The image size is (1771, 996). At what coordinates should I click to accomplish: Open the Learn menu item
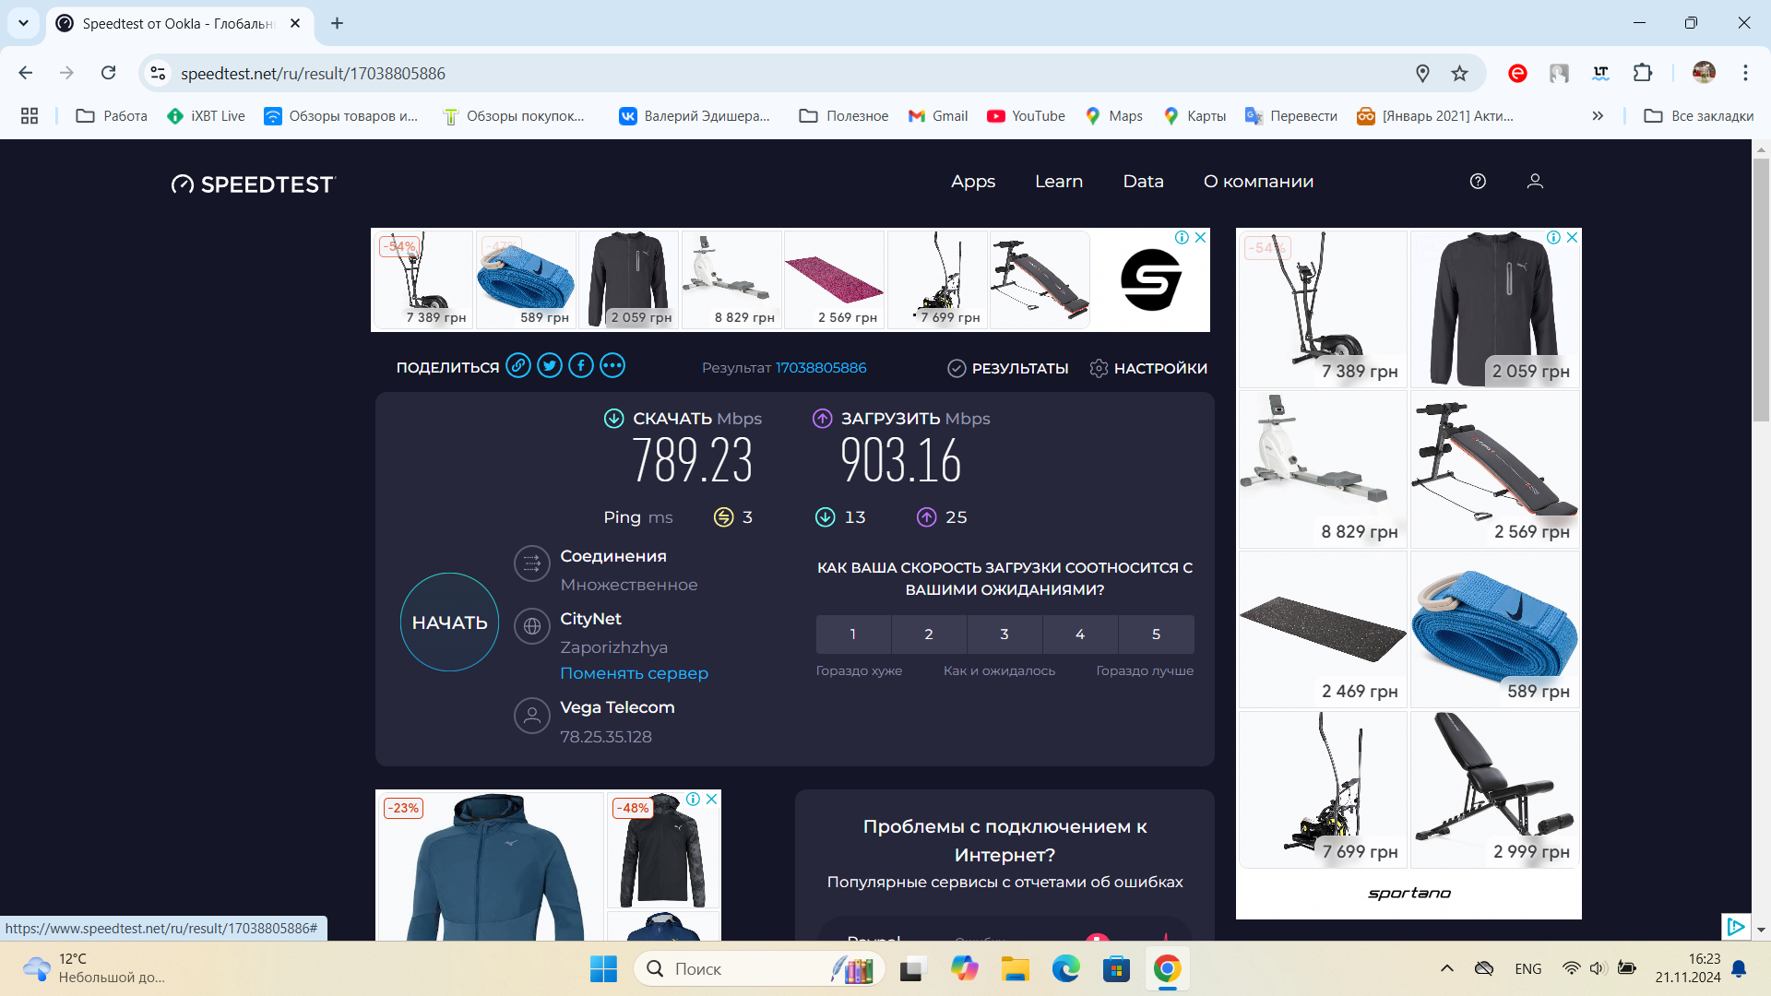pyautogui.click(x=1059, y=182)
